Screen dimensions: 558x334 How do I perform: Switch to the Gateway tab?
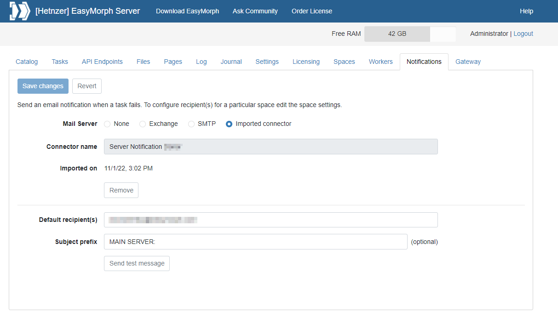click(468, 62)
